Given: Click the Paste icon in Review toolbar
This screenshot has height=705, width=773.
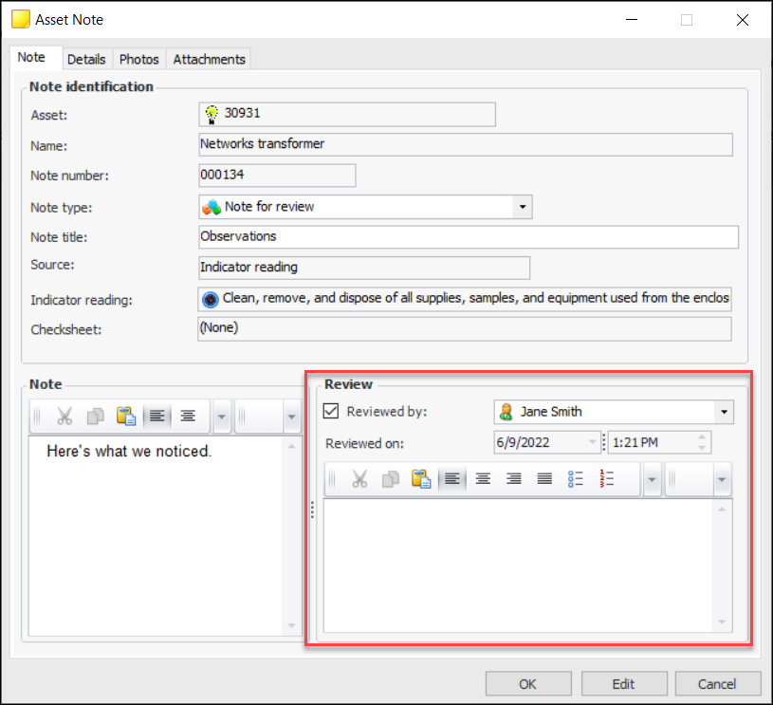Looking at the screenshot, I should tap(421, 479).
